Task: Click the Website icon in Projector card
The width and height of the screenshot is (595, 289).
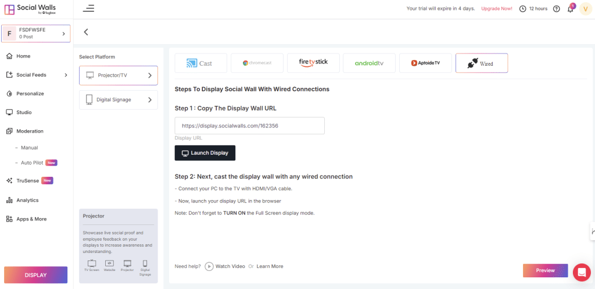Action: (x=109, y=263)
